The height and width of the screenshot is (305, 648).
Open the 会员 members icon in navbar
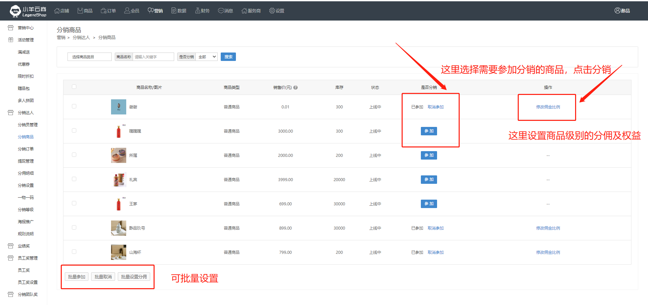pos(127,11)
